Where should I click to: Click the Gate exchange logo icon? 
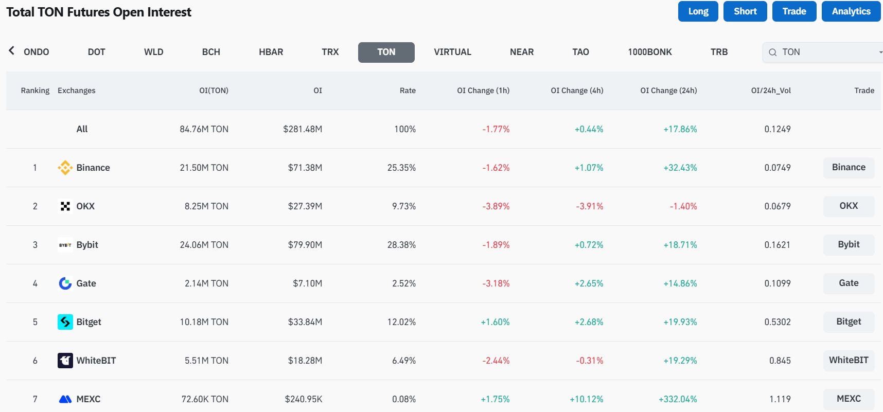[x=65, y=283]
